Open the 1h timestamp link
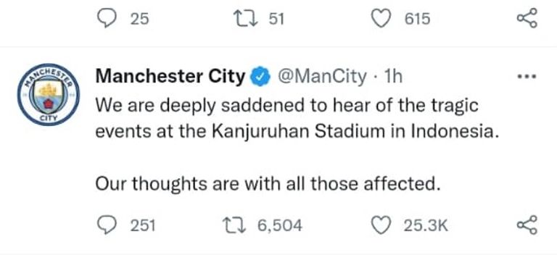The image size is (557, 268). [394, 77]
